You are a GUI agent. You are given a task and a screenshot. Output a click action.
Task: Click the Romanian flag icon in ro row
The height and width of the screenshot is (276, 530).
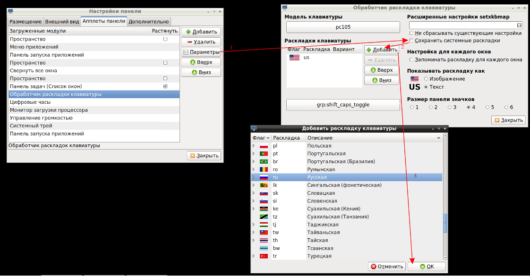pyautogui.click(x=264, y=170)
